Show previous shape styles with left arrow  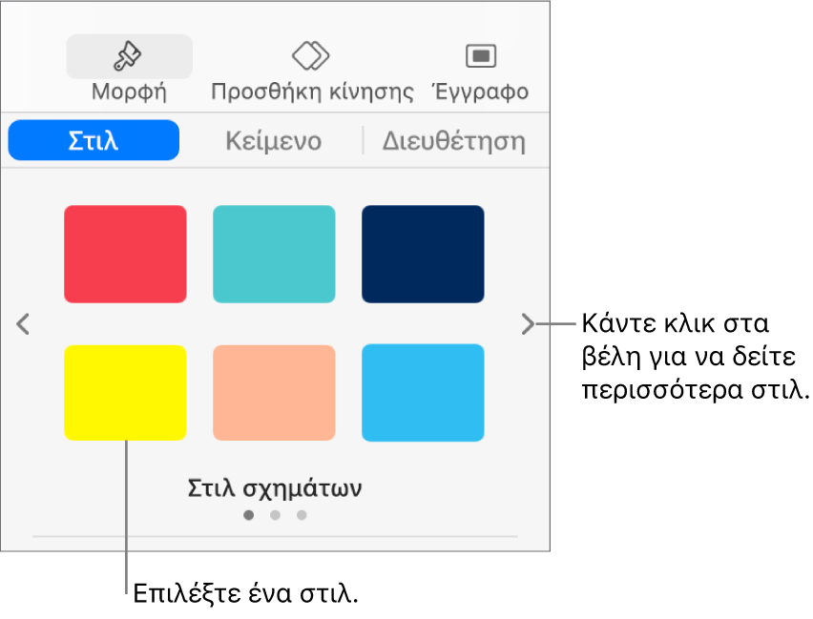pos(22,324)
